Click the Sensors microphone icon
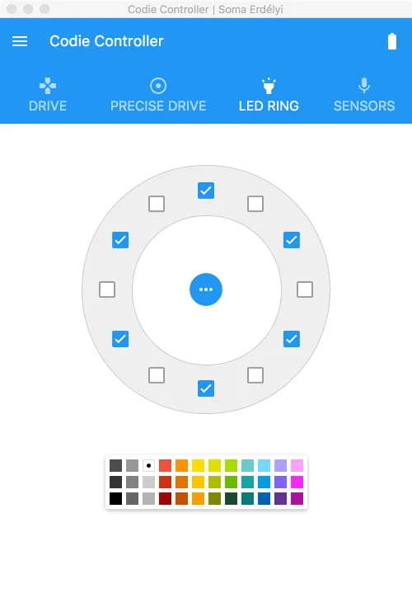 point(364,86)
